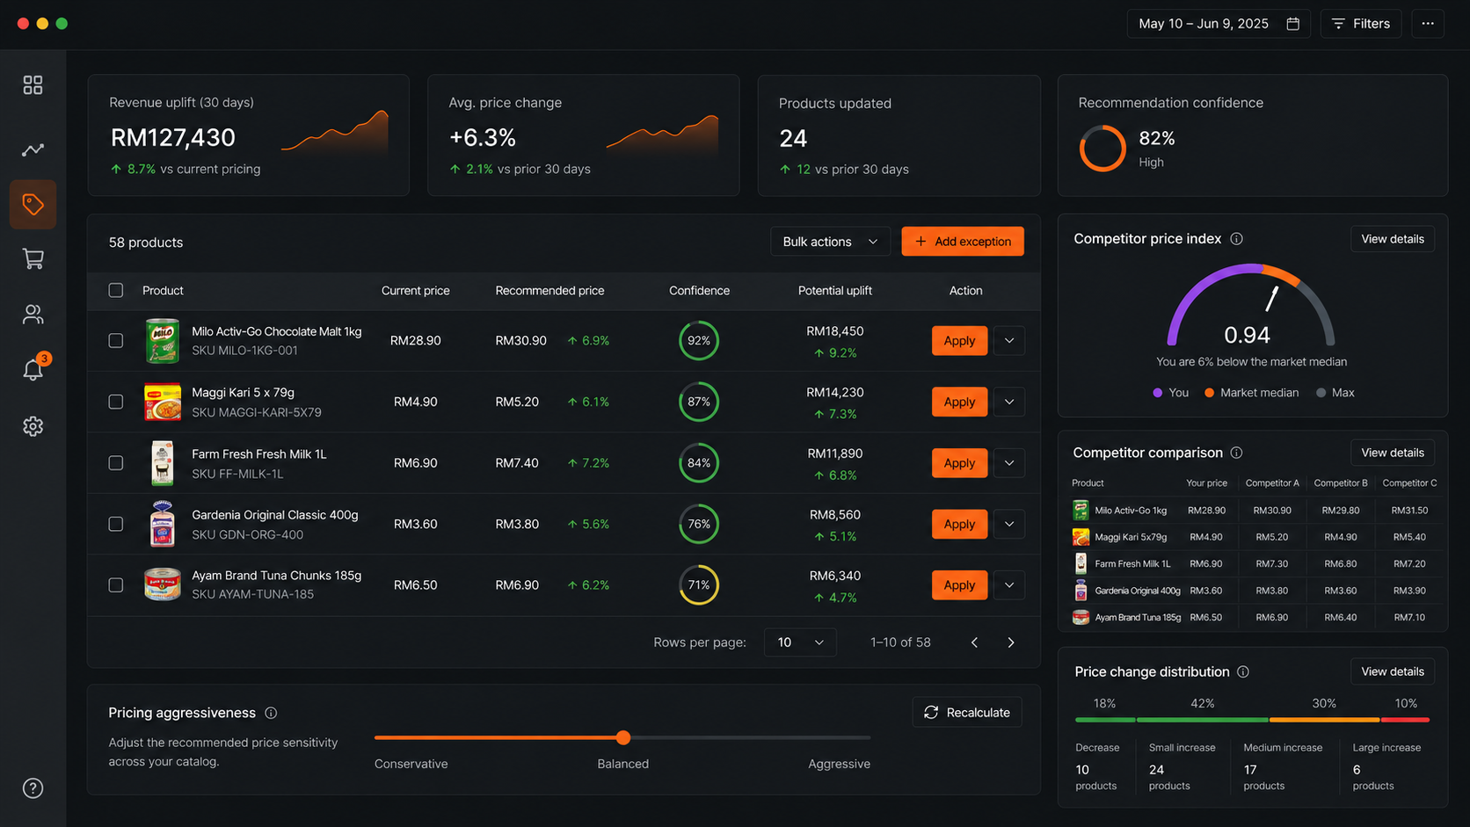Screen dimensions: 1470x827
Task: Apply recommended price for Farm Fresh Milk
Action: click(x=959, y=463)
